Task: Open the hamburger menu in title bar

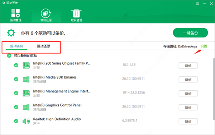Action: [197, 4]
